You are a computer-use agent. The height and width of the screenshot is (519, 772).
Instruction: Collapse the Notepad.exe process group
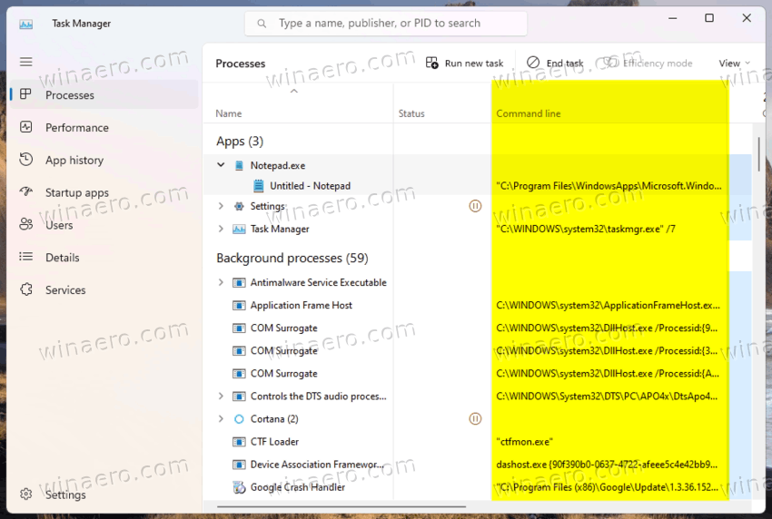(x=221, y=165)
